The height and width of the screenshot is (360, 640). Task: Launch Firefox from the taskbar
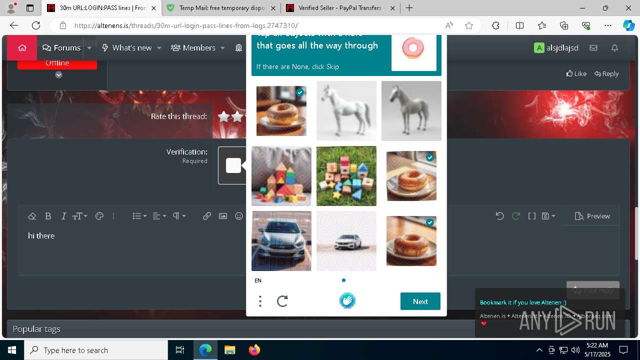pyautogui.click(x=254, y=350)
